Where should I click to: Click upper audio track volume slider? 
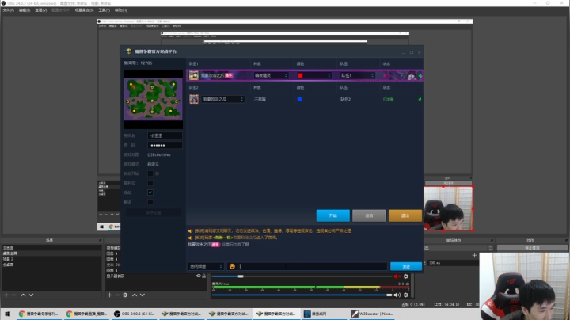303,276
